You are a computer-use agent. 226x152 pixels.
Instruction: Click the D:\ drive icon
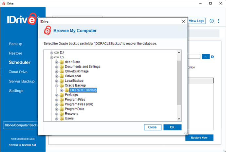[x=56, y=52]
